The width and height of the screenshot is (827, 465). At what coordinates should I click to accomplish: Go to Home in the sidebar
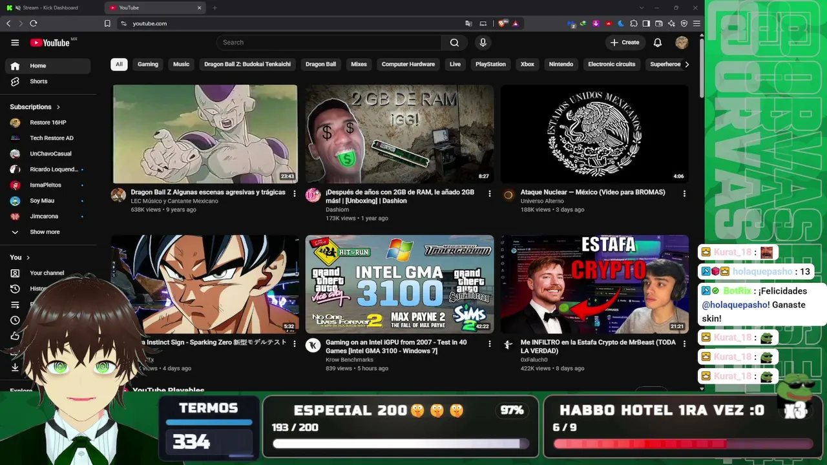(48, 66)
